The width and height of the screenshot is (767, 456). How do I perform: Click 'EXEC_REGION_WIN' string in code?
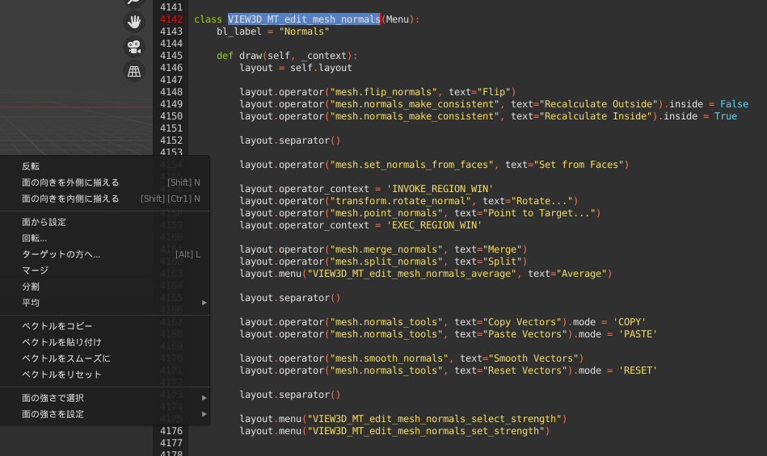click(x=434, y=225)
